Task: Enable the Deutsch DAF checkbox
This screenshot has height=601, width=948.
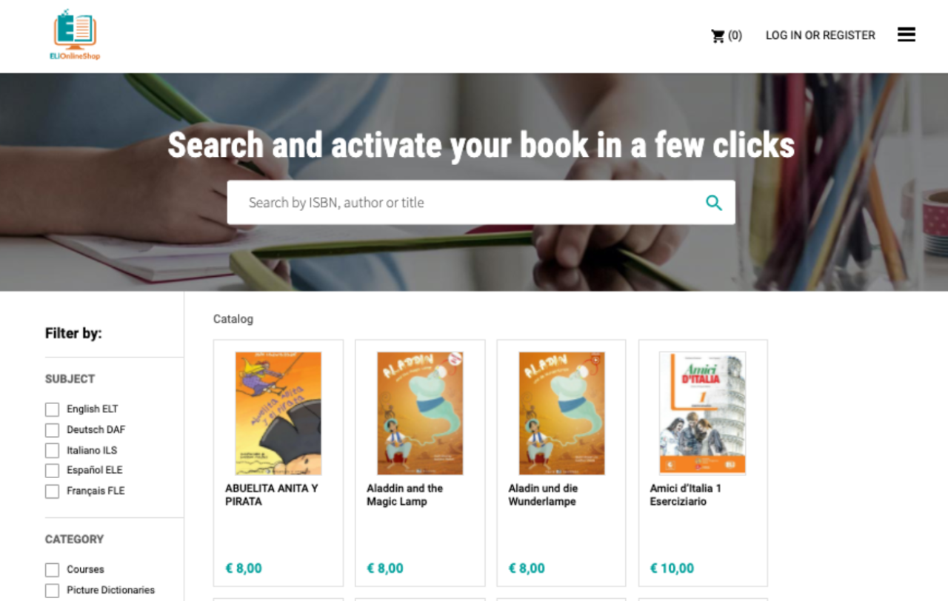Action: [x=52, y=430]
